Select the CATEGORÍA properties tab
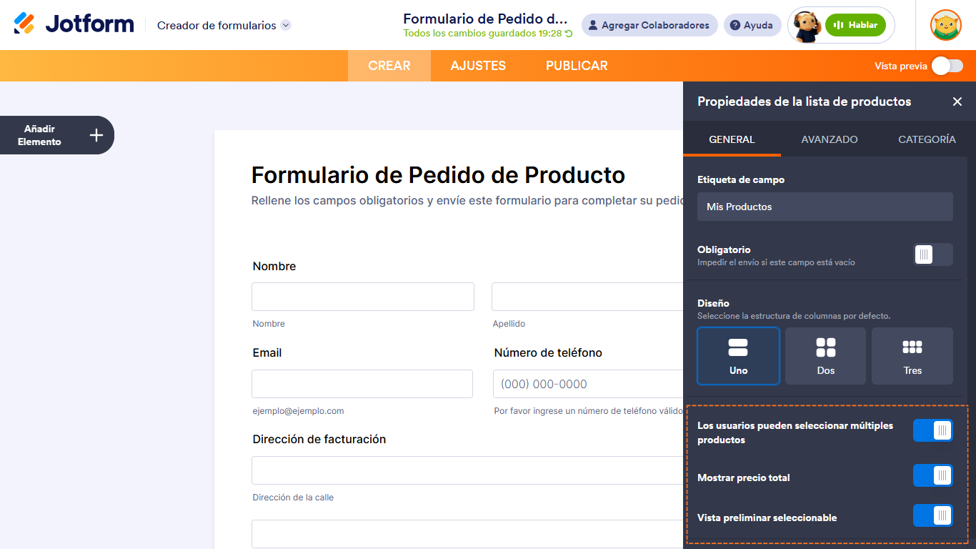 point(927,139)
